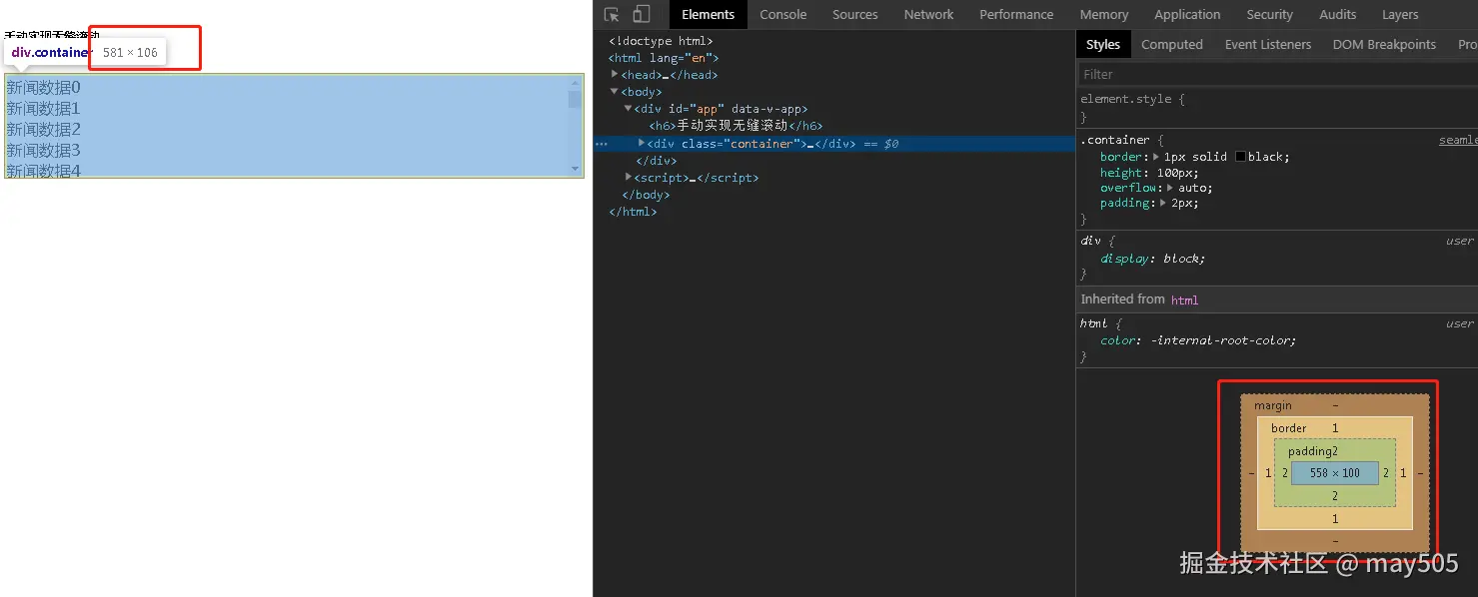Open the Event Listeners sub-tab
The image size is (1478, 597).
(x=1268, y=44)
